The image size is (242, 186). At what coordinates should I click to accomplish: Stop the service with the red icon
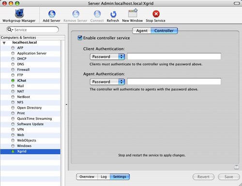pos(156,14)
